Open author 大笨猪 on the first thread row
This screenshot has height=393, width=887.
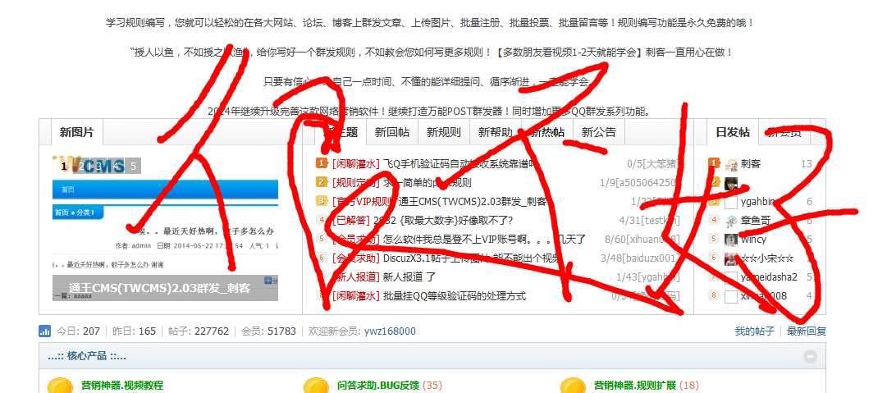pyautogui.click(x=662, y=164)
